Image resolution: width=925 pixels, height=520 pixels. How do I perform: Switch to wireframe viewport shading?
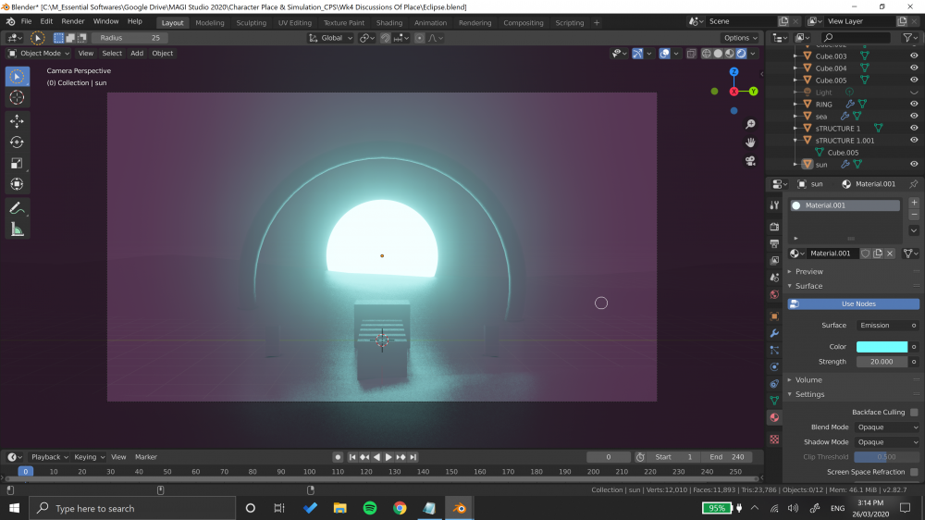pos(706,53)
